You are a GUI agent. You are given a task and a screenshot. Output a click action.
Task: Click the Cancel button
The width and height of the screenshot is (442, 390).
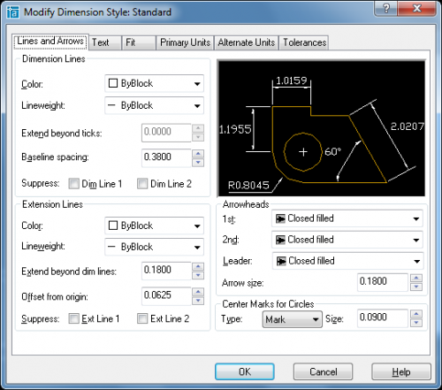pyautogui.click(x=323, y=371)
